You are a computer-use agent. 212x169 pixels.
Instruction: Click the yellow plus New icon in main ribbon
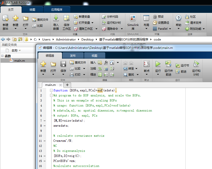point(16,18)
